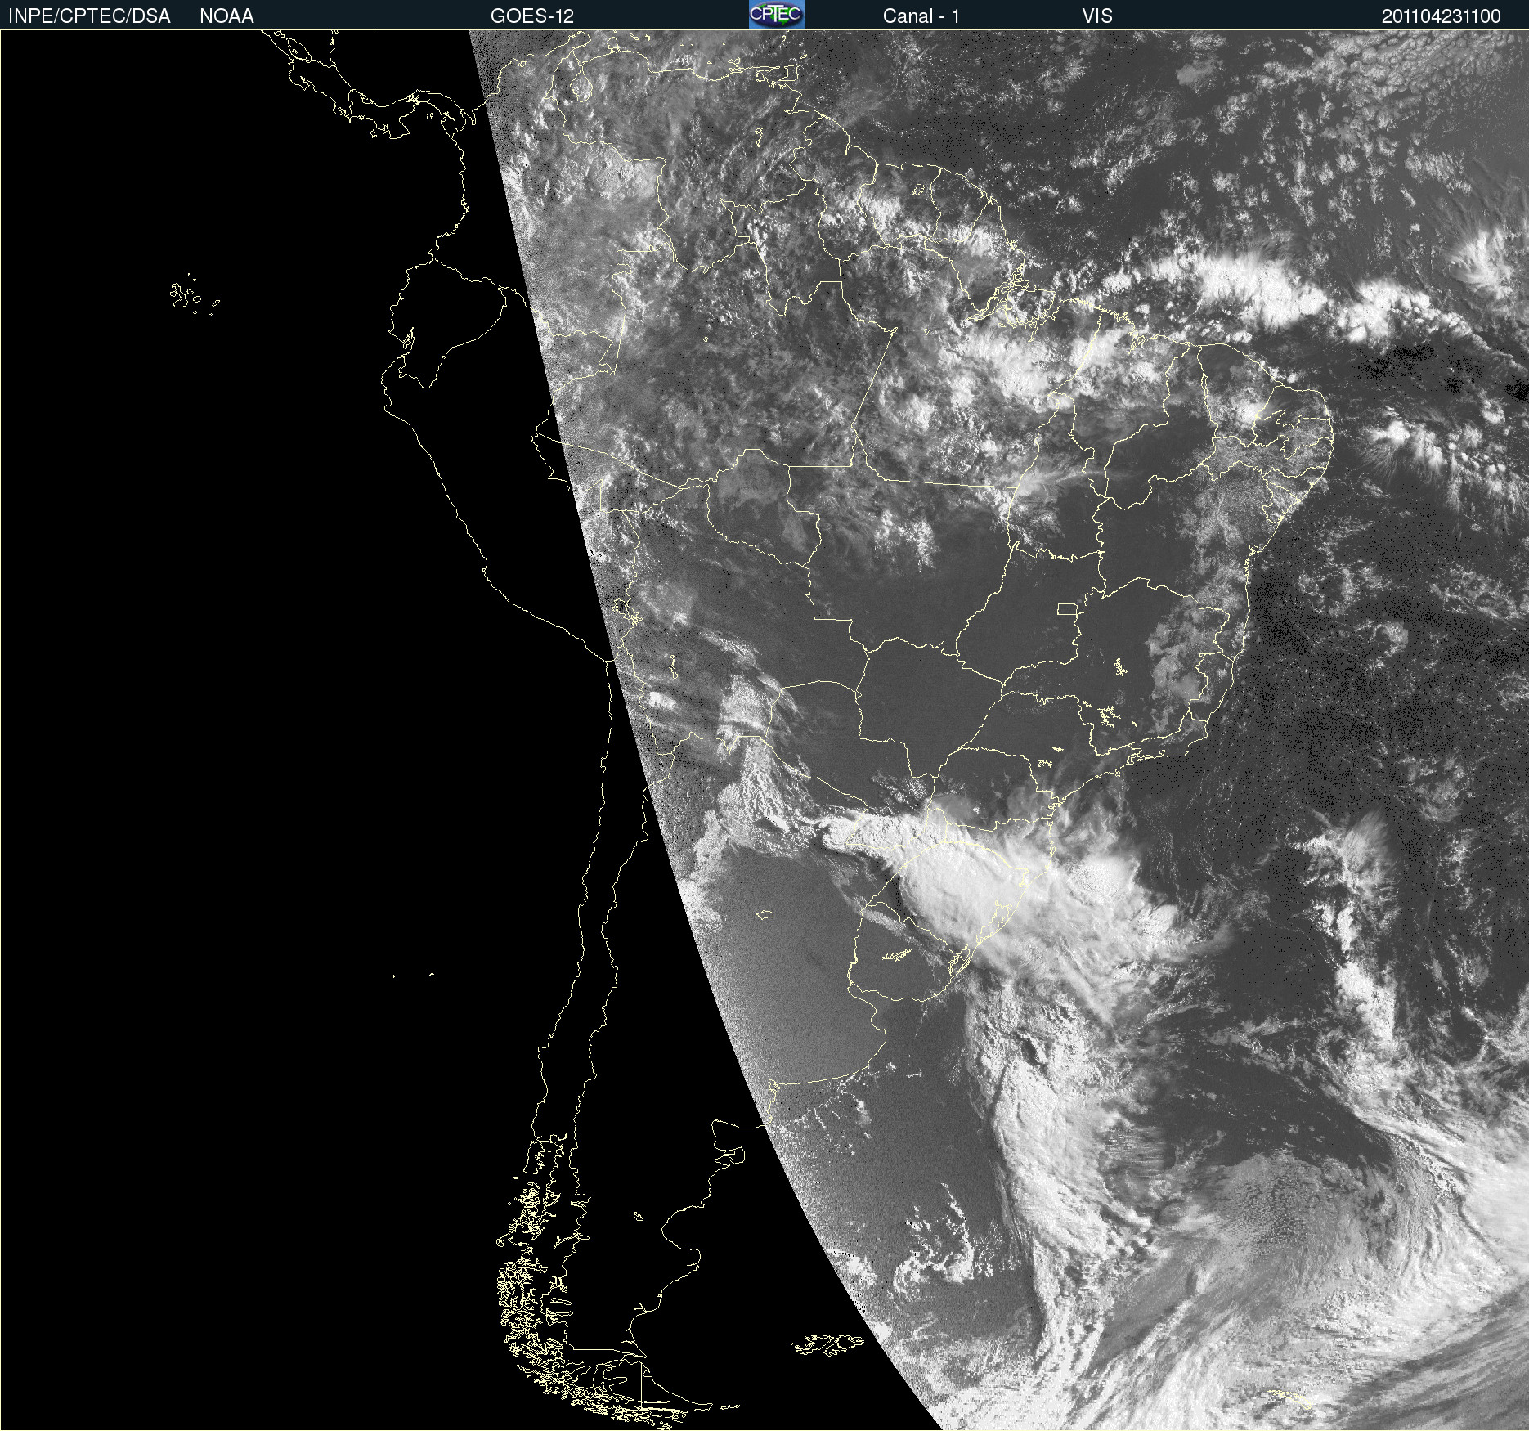
Task: Click the timestamp 201104231100
Action: tap(1442, 16)
